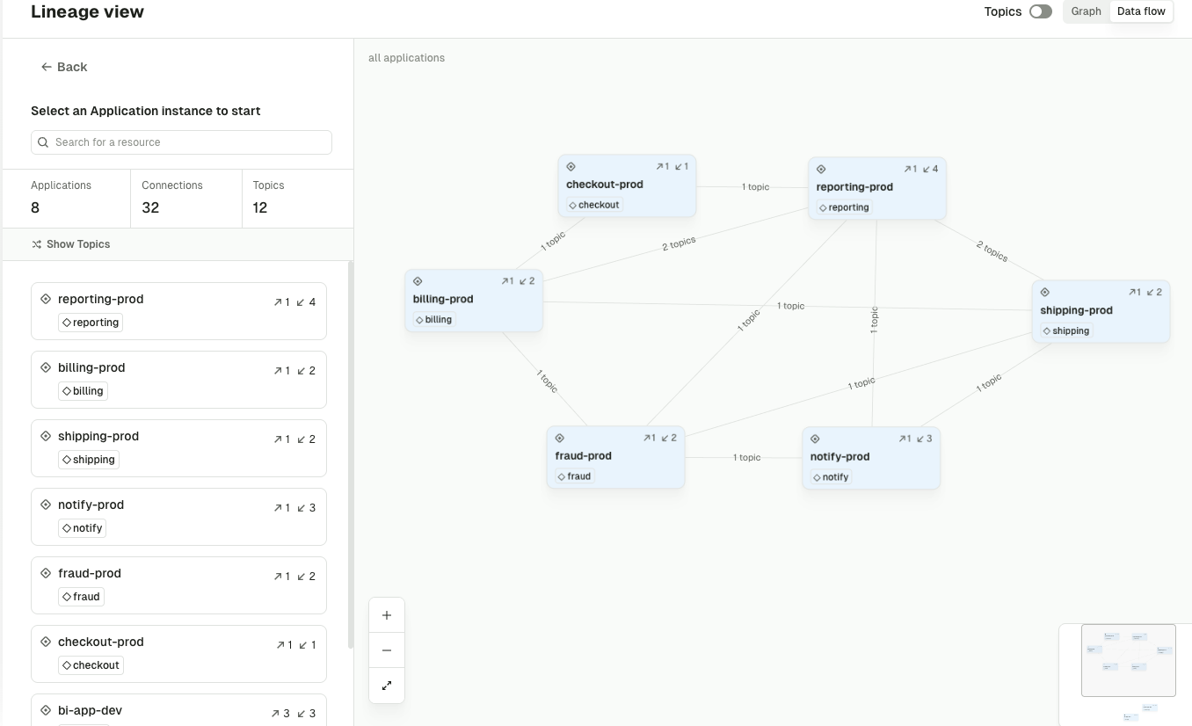Viewport: 1192px width, 726px height.
Task: Click the app icon beside reporting-prod in list
Action: pyautogui.click(x=46, y=299)
